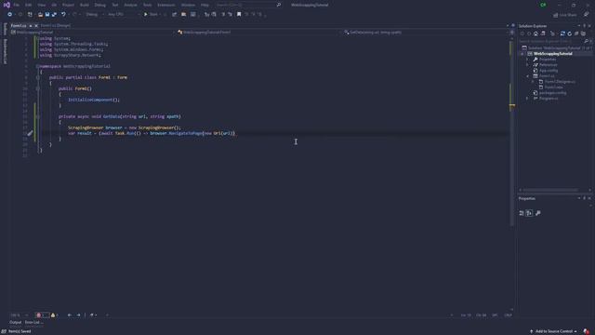
Task: Click Add to Source Control
Action: click(554, 331)
